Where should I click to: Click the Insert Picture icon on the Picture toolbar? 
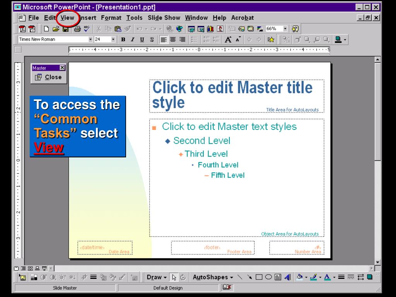point(22,278)
